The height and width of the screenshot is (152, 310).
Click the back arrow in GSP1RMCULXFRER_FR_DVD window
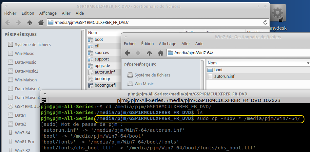[8, 23]
